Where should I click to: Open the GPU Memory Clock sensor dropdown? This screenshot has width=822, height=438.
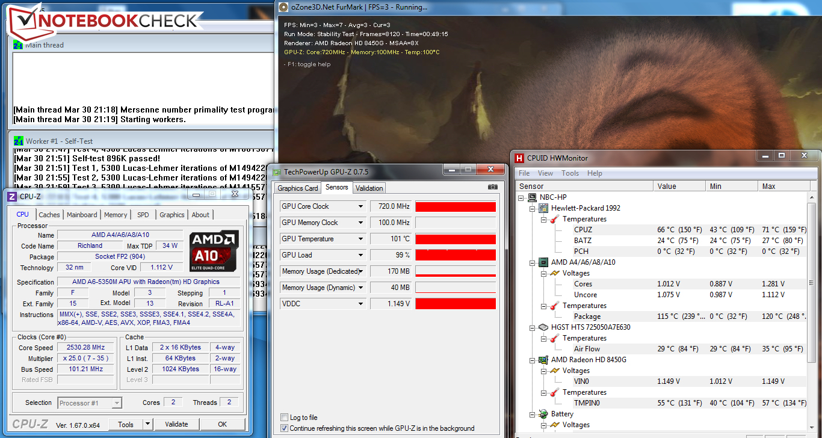click(x=360, y=223)
